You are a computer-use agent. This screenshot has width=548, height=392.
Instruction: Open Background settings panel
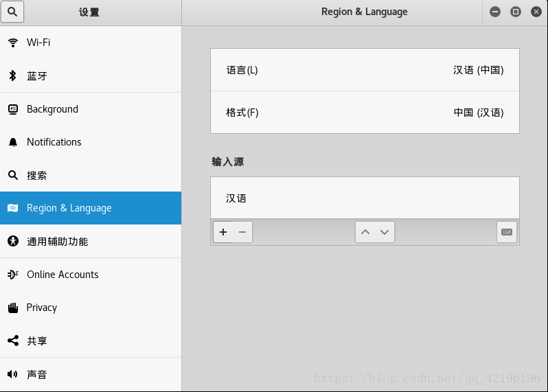[91, 109]
